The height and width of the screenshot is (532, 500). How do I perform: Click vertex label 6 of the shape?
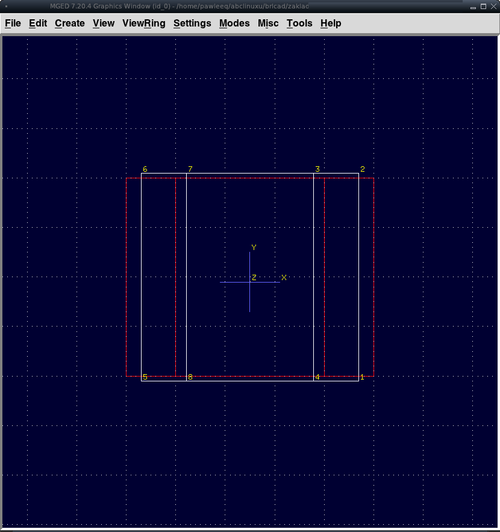coord(145,169)
